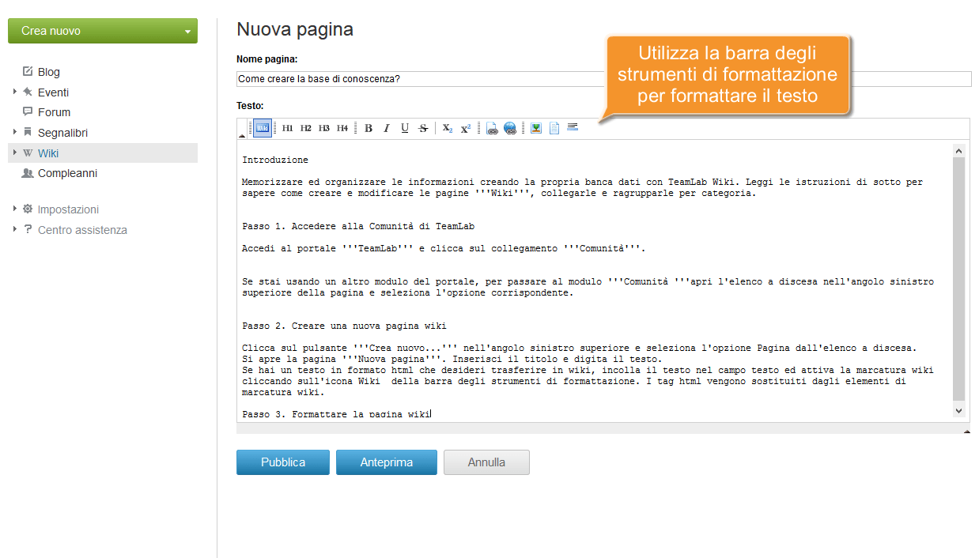
Task: Click the Centro assistenza question icon
Action: coord(28,229)
